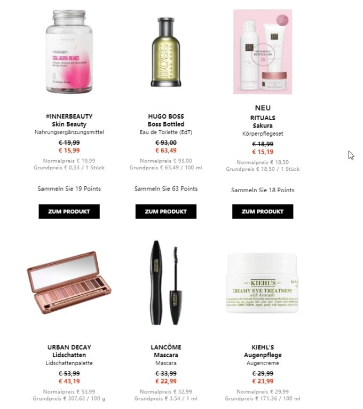Open the Collagen Bears product image
Image resolution: width=363 pixels, height=409 pixels.
pos(69,51)
